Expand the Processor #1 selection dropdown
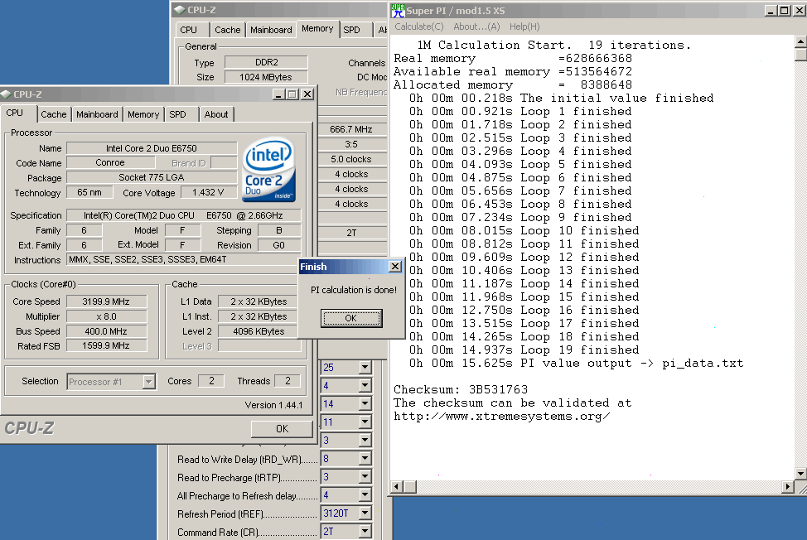Screen dimensions: 807x540 coord(149,382)
